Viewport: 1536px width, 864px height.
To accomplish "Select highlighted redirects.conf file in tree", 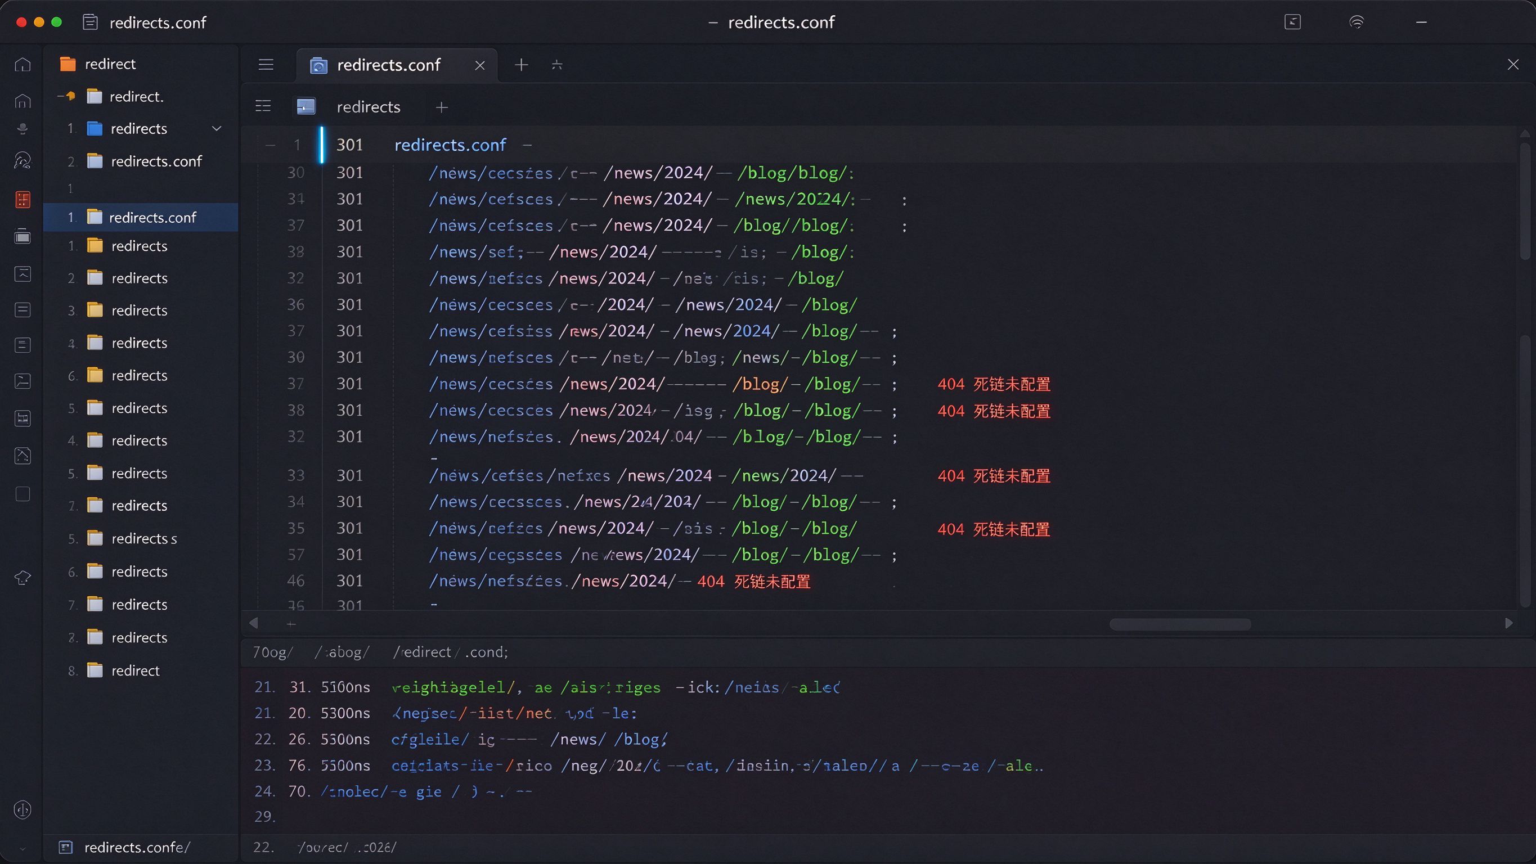I will [x=141, y=217].
